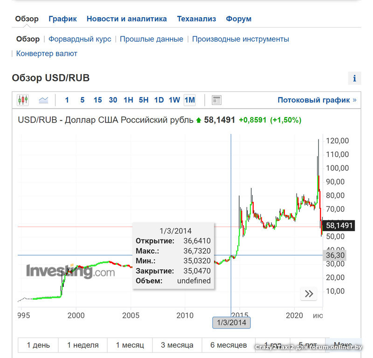Click the Закрытие 35,0470 value in tooltip
Image resolution: width=373 pixels, height=358 pixels.
tap(197, 271)
